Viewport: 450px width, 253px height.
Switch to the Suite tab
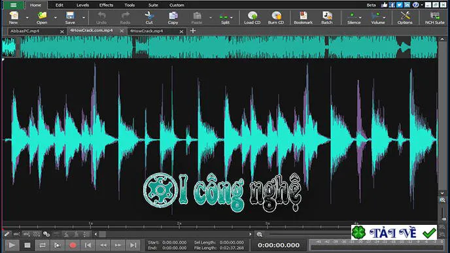(153, 5)
